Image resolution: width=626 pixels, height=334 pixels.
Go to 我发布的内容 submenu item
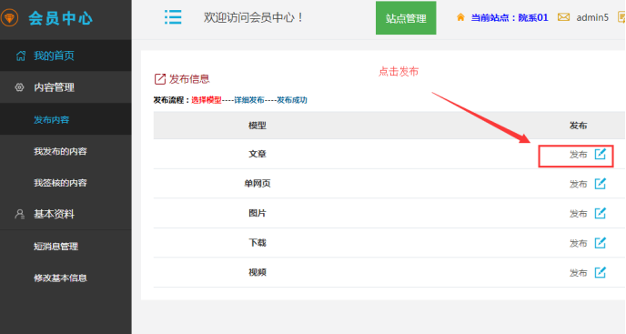pyautogui.click(x=60, y=151)
